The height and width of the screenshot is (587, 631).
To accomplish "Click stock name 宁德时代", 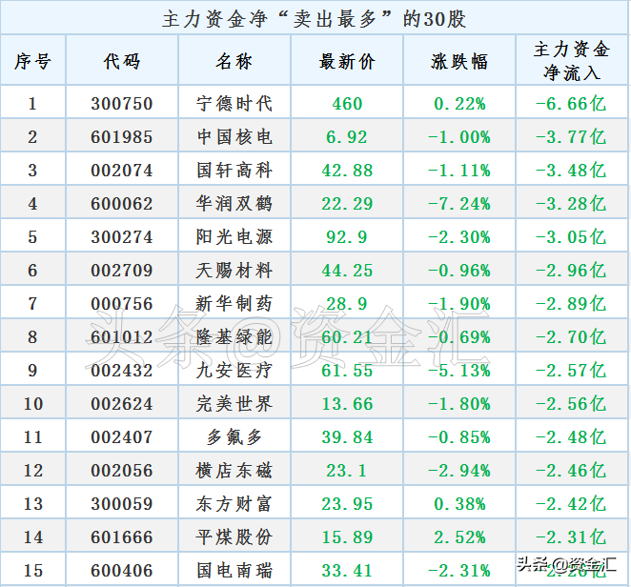I will [234, 104].
